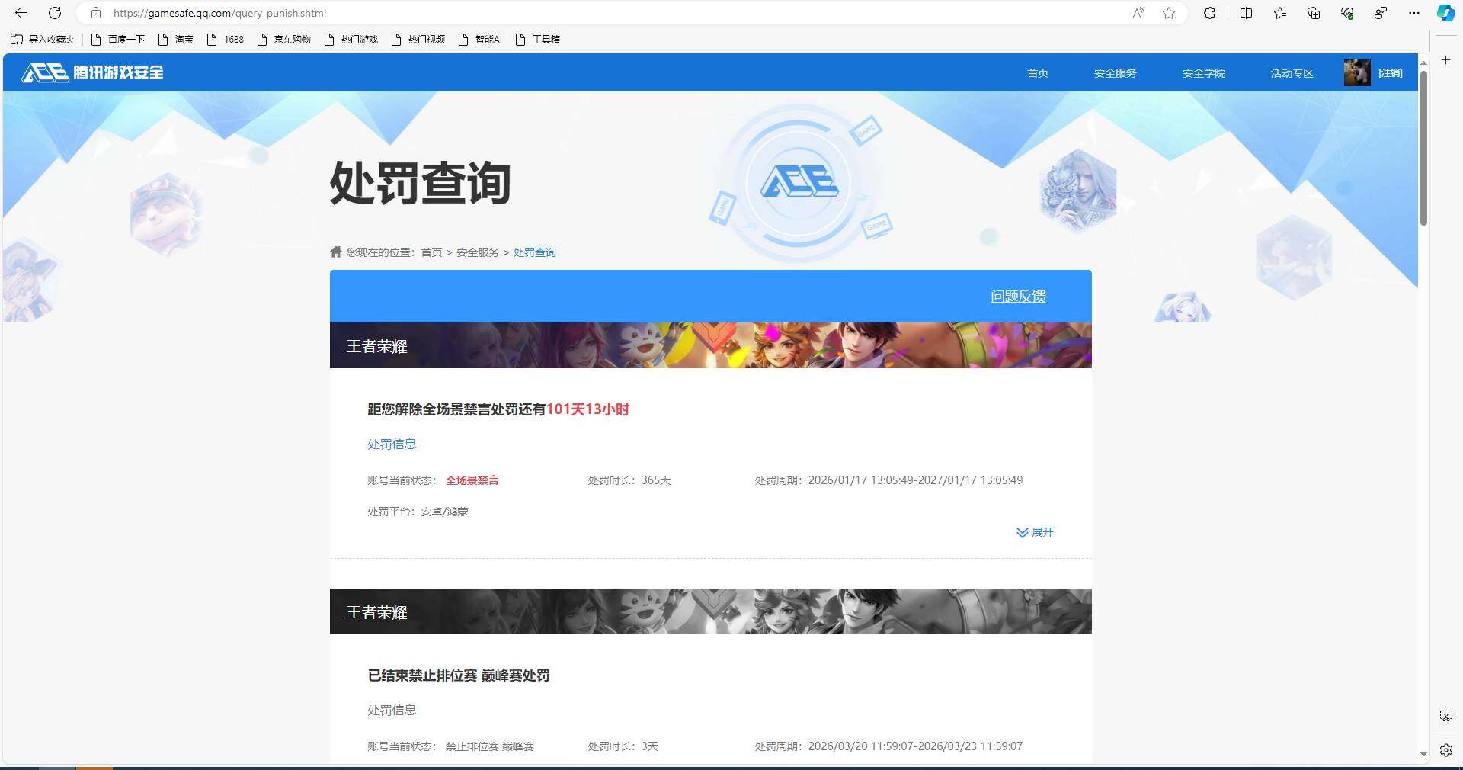The image size is (1463, 770).
Task: Click the grayscale 王者荣耀 banner
Action: tap(710, 611)
